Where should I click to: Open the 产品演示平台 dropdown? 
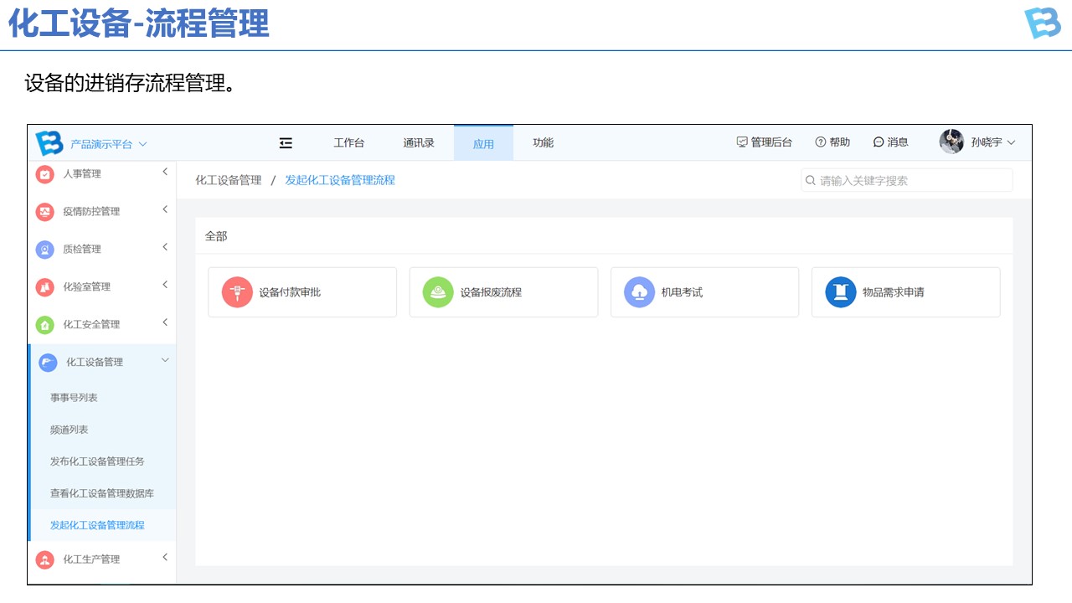108,144
